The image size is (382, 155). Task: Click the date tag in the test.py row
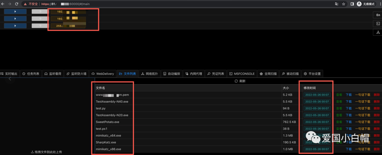point(317,108)
